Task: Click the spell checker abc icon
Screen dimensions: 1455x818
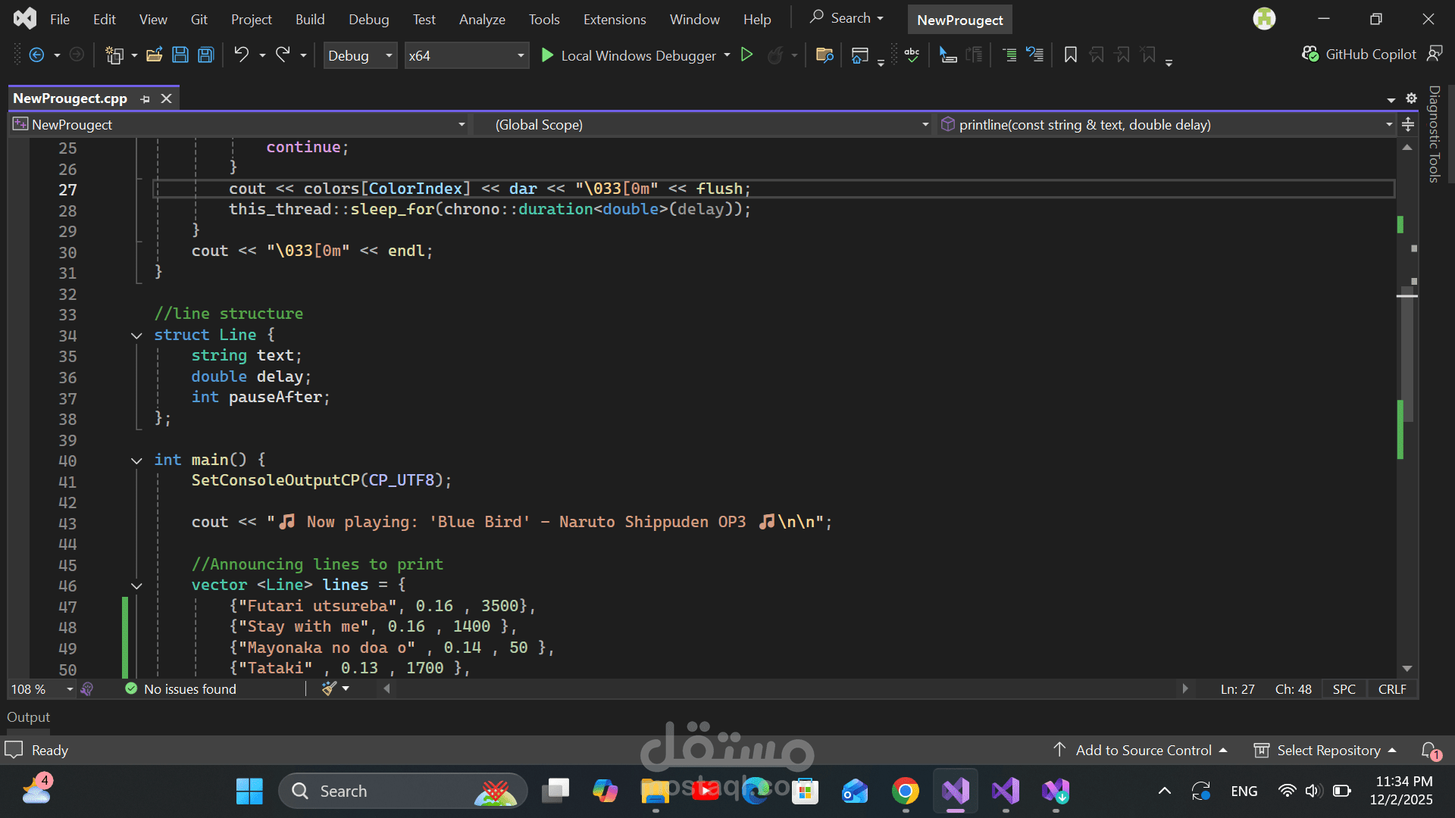Action: (912, 55)
